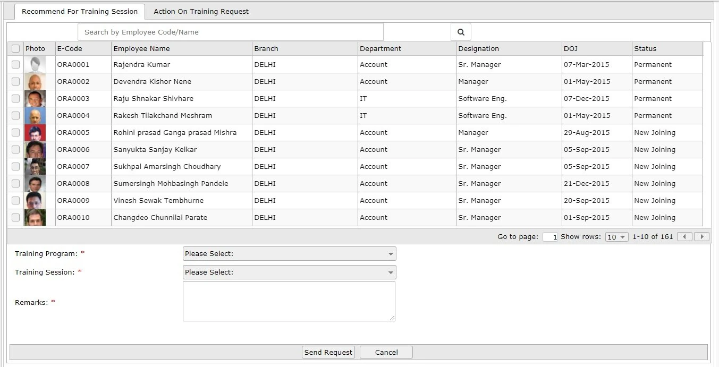Expand the Training Session dropdown
The width and height of the screenshot is (719, 367).
pos(290,272)
